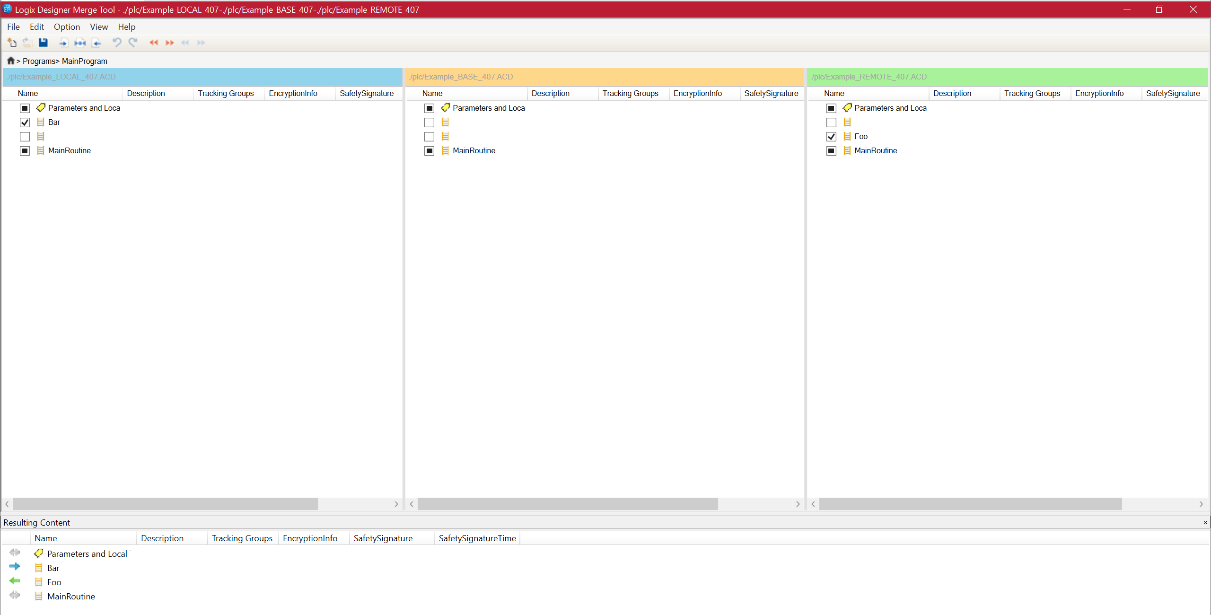Click the Redo toolbar icon
This screenshot has width=1211, height=615.
coord(133,43)
